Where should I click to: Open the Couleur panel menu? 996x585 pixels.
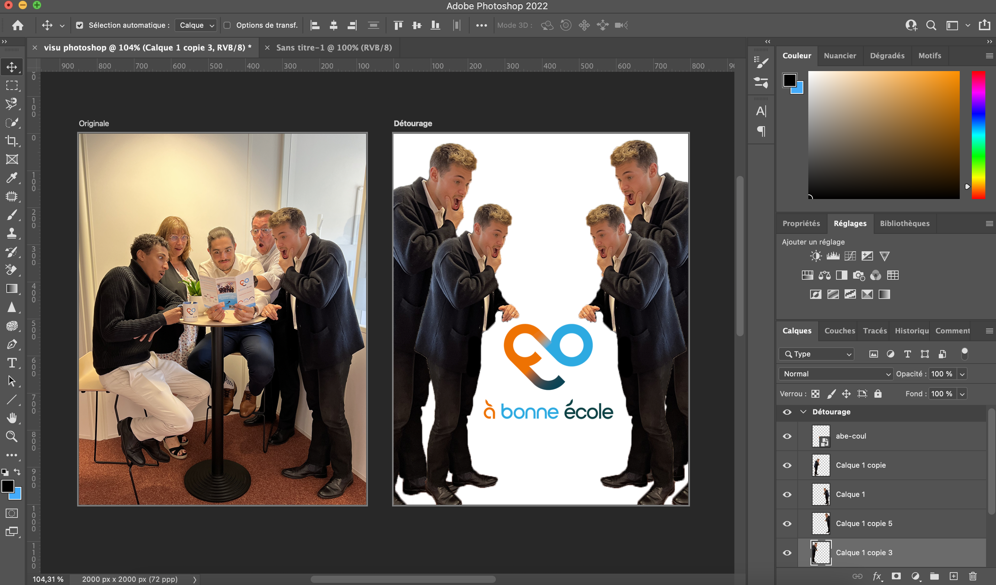pos(989,56)
